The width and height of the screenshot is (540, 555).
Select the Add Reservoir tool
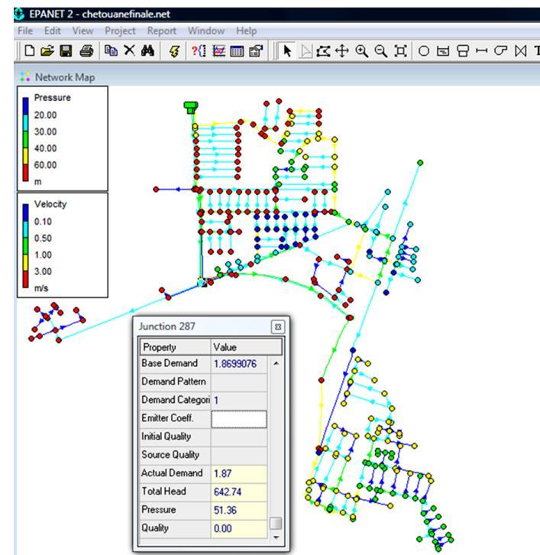point(443,51)
